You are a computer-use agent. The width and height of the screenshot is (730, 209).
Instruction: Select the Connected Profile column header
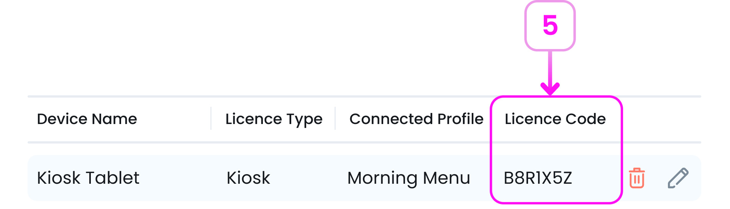[416, 119]
